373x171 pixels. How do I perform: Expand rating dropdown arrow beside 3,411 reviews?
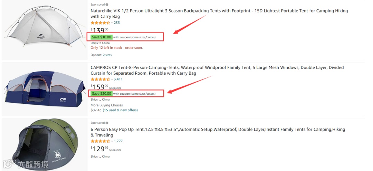[x=112, y=79]
